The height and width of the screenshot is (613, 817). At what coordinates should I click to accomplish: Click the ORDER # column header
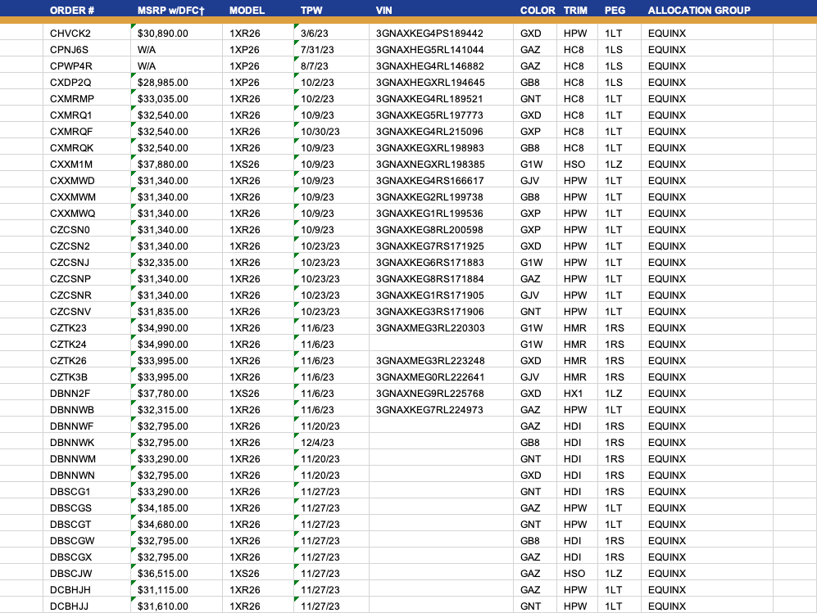point(72,11)
